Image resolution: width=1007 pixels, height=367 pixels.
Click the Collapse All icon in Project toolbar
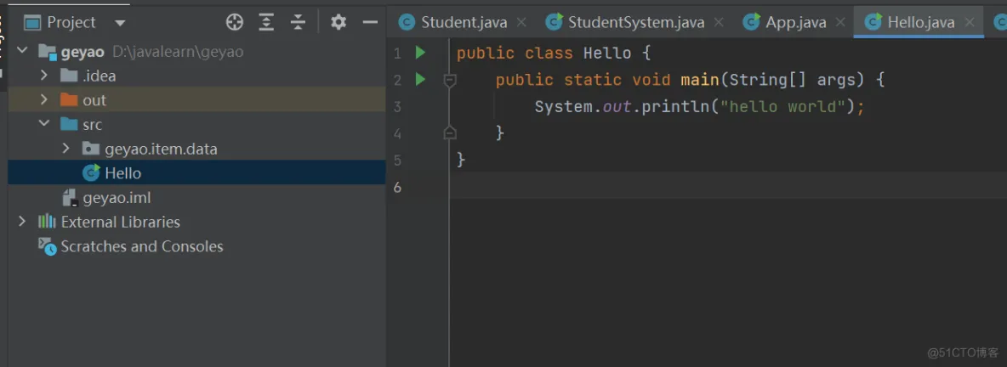[x=298, y=22]
